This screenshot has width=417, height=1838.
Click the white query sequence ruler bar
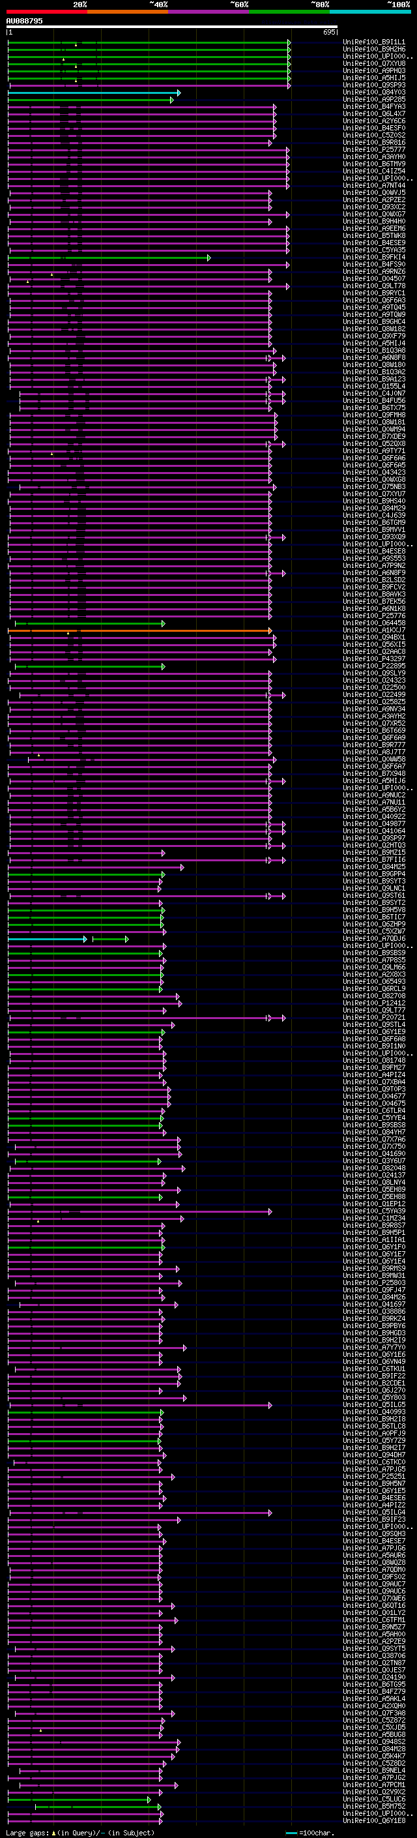coord(172,27)
